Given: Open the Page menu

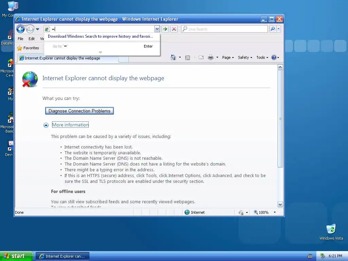Looking at the screenshot, I should (x=228, y=57).
